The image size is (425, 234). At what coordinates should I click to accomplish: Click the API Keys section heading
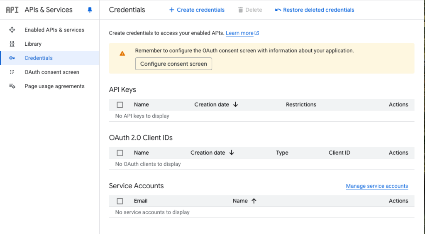(122, 90)
